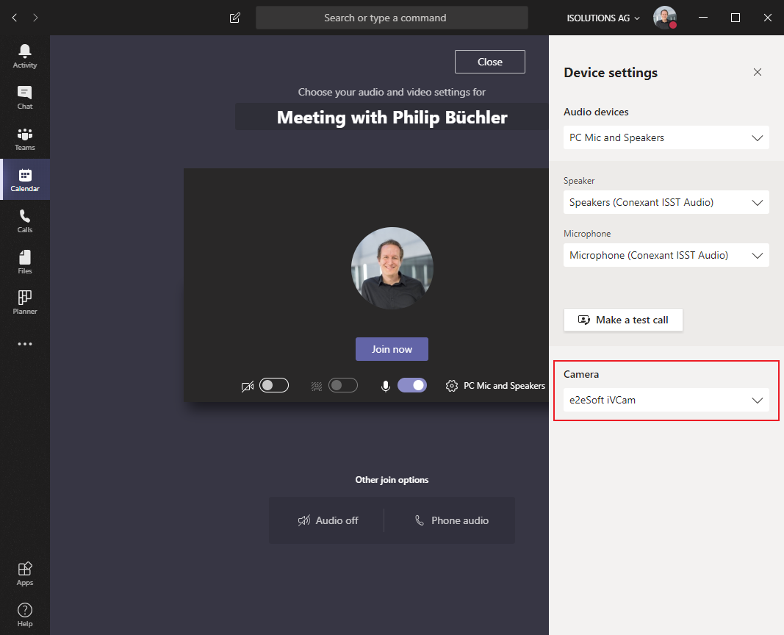Turn on the camera toggle
Screen dimensions: 784x635
point(274,385)
